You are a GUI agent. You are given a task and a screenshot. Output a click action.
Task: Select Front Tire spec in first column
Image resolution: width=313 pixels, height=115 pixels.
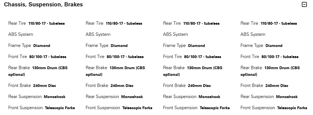[37, 57]
